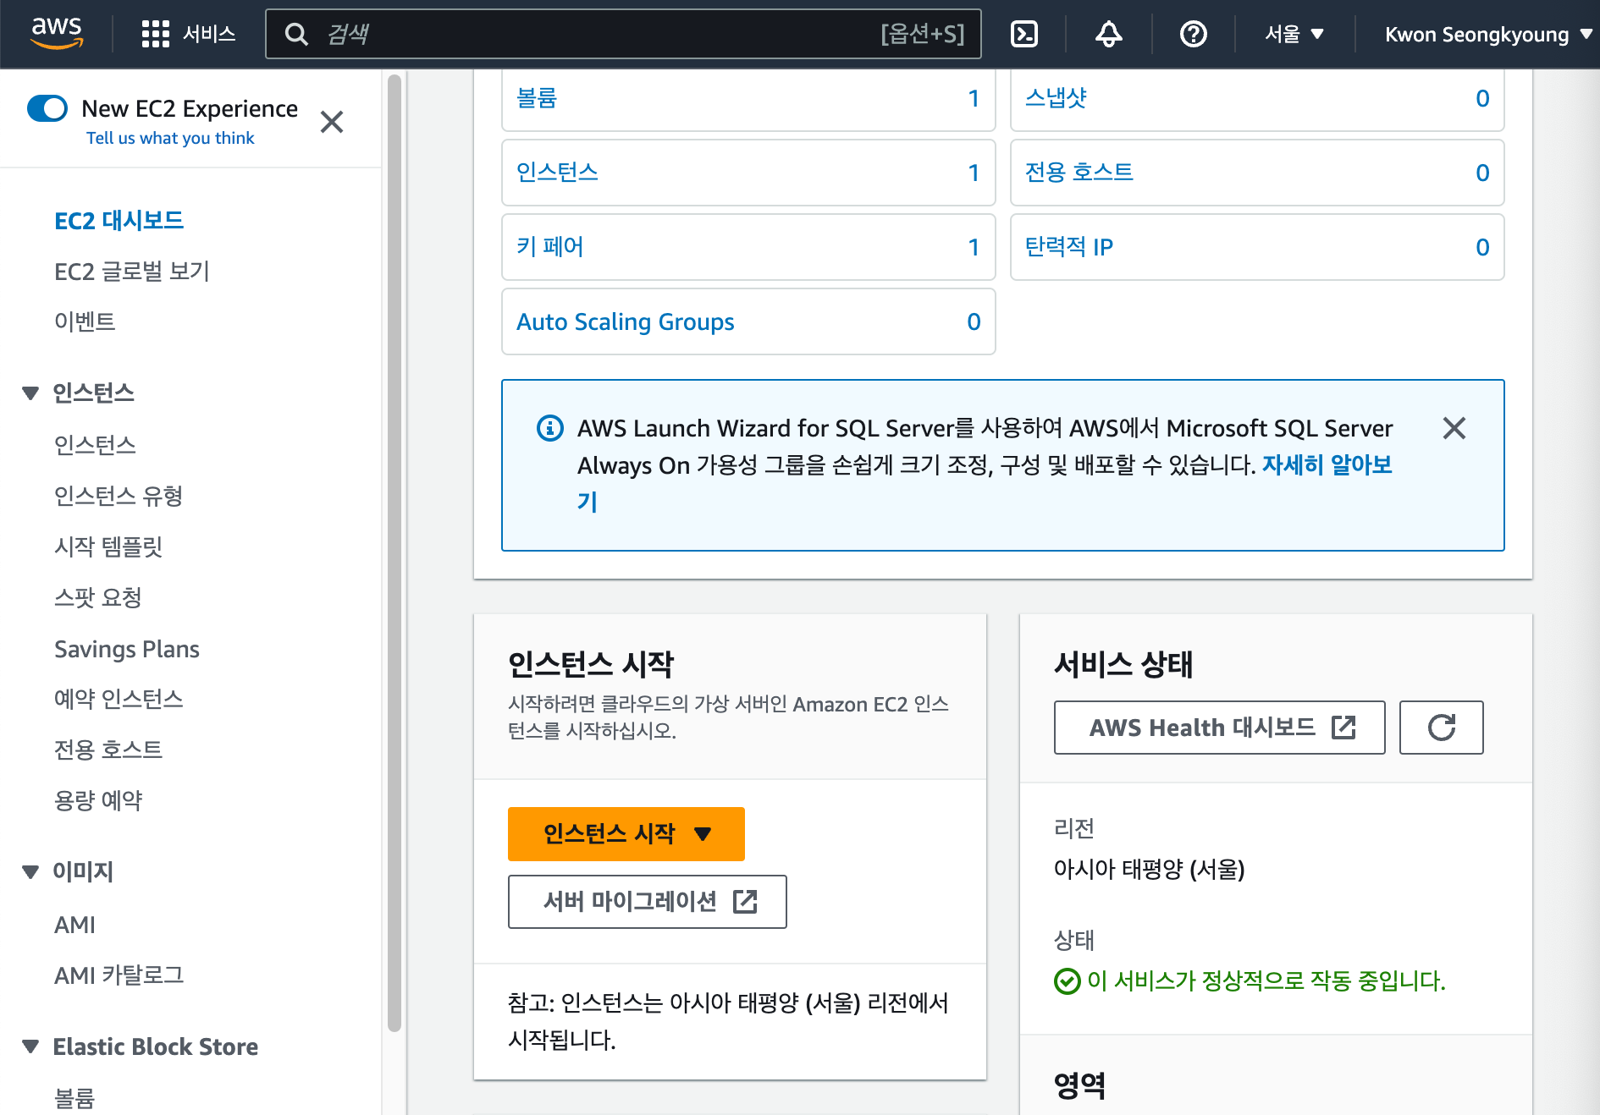Open 인스턴스 sub-item in the sidebar

coord(95,445)
